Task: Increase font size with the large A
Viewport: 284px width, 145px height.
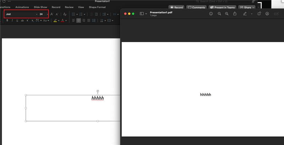Action: point(51,14)
